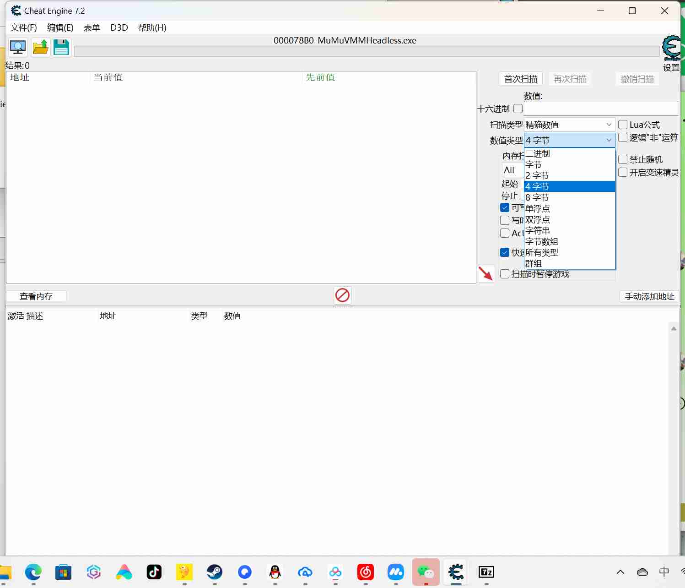This screenshot has width=685, height=588.
Task: Check the 开启变速精灵 speedhack option
Action: 623,172
